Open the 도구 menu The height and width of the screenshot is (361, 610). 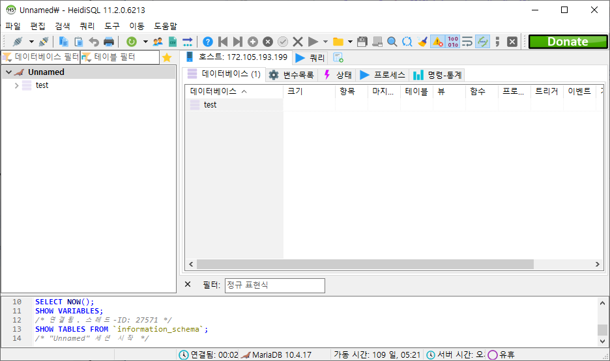point(112,26)
